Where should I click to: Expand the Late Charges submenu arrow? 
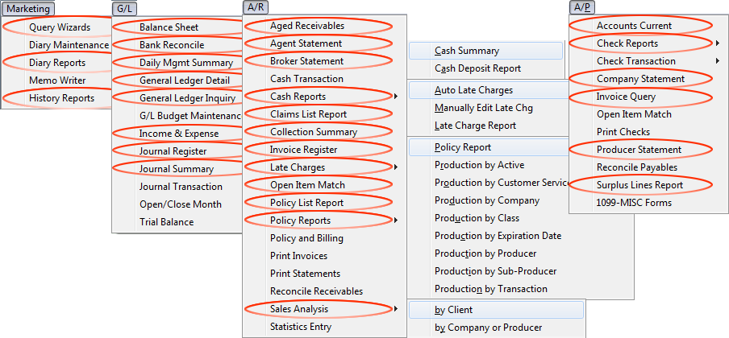coord(396,167)
